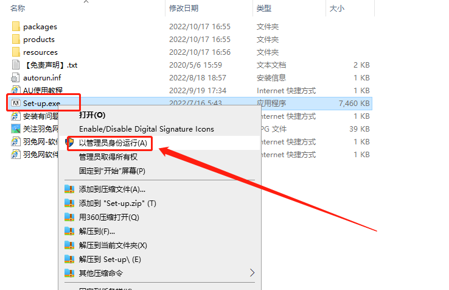Sort by the 类型 column header

coord(264,8)
